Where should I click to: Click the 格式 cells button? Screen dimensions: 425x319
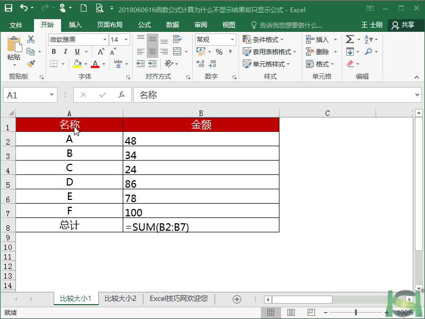point(320,64)
